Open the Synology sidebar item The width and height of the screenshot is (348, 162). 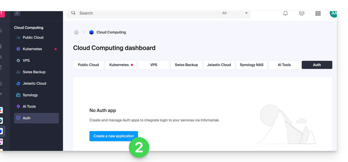(x=36, y=95)
